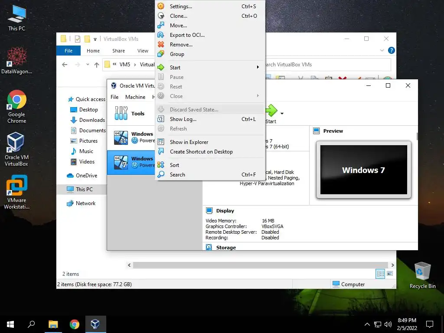
Task: Switch Explorer to large icons view
Action: pyautogui.click(x=390, y=274)
